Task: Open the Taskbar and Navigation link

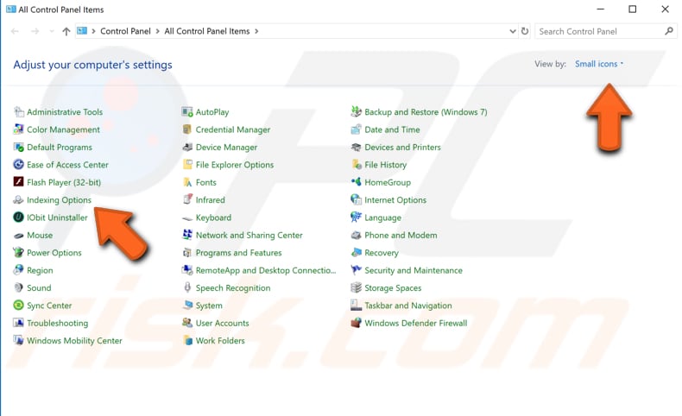Action: click(408, 306)
